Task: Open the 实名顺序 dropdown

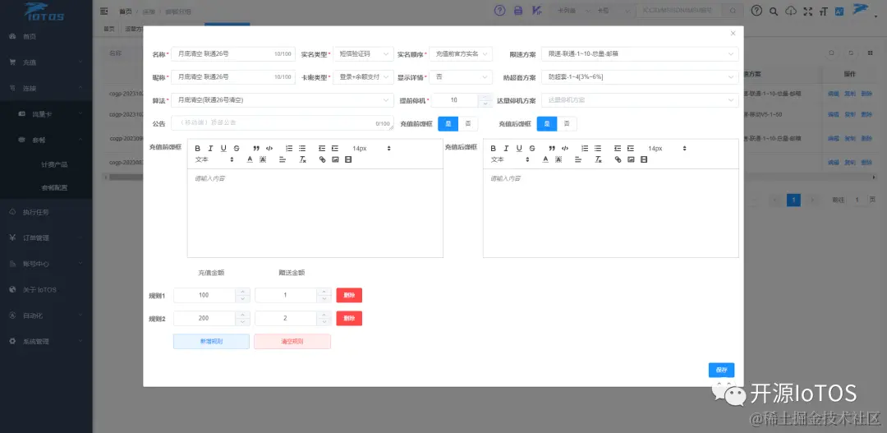Action: click(x=461, y=53)
